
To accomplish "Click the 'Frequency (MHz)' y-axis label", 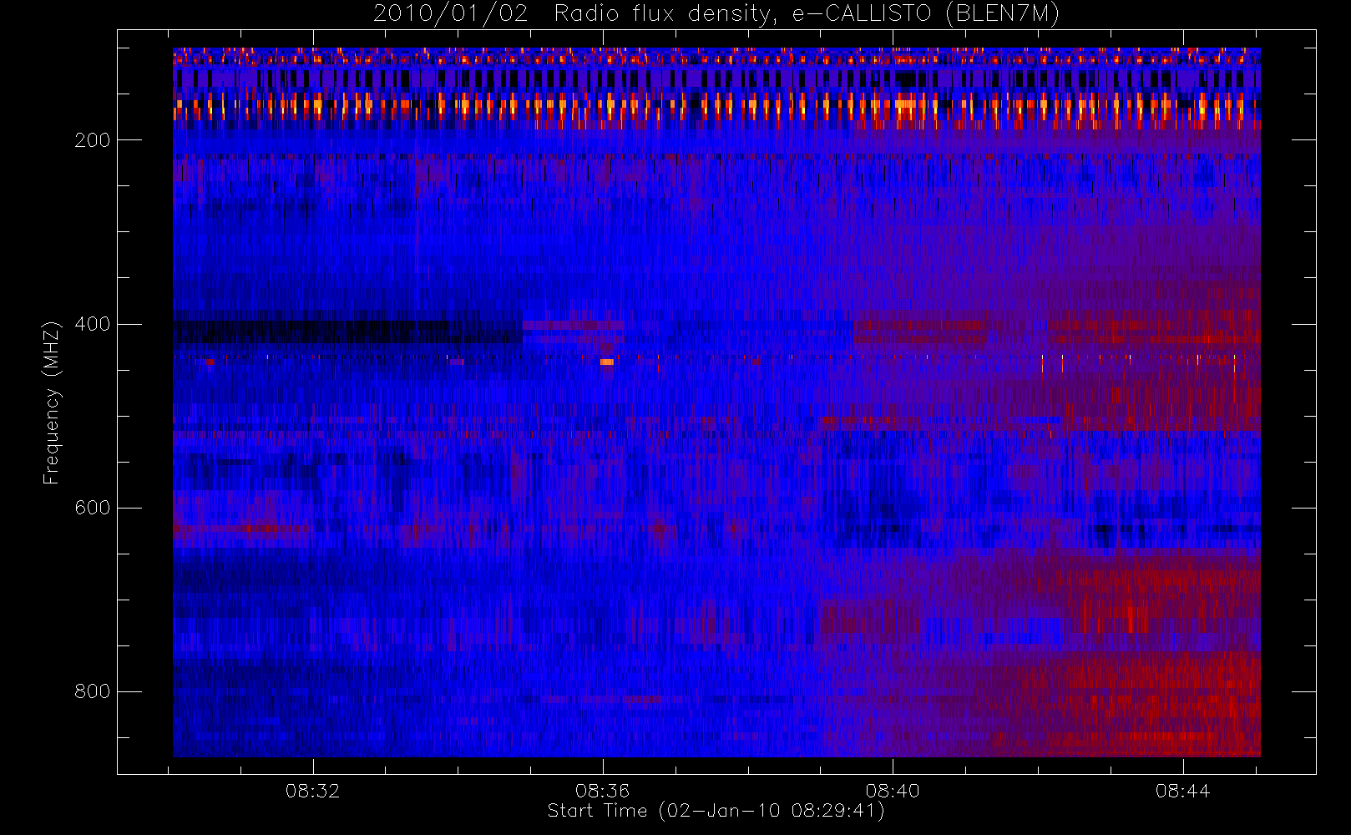I will pyautogui.click(x=52, y=402).
